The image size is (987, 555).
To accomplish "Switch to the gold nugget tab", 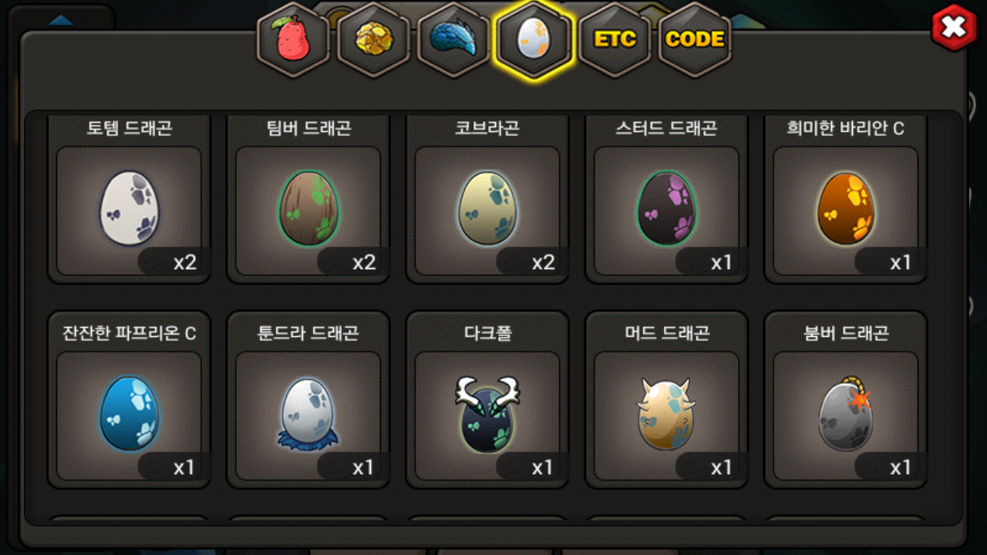I will 374,39.
